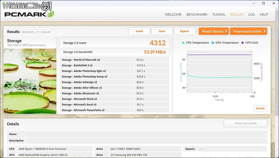Select the Microsoft Excel v2 row

coord(114,104)
